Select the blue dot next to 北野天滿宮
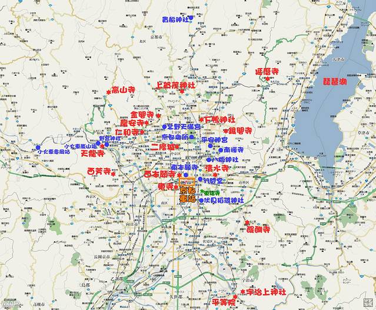Screen dimensions: 376x310 (165, 127)
